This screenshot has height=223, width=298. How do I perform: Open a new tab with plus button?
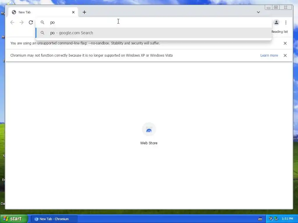[84, 12]
